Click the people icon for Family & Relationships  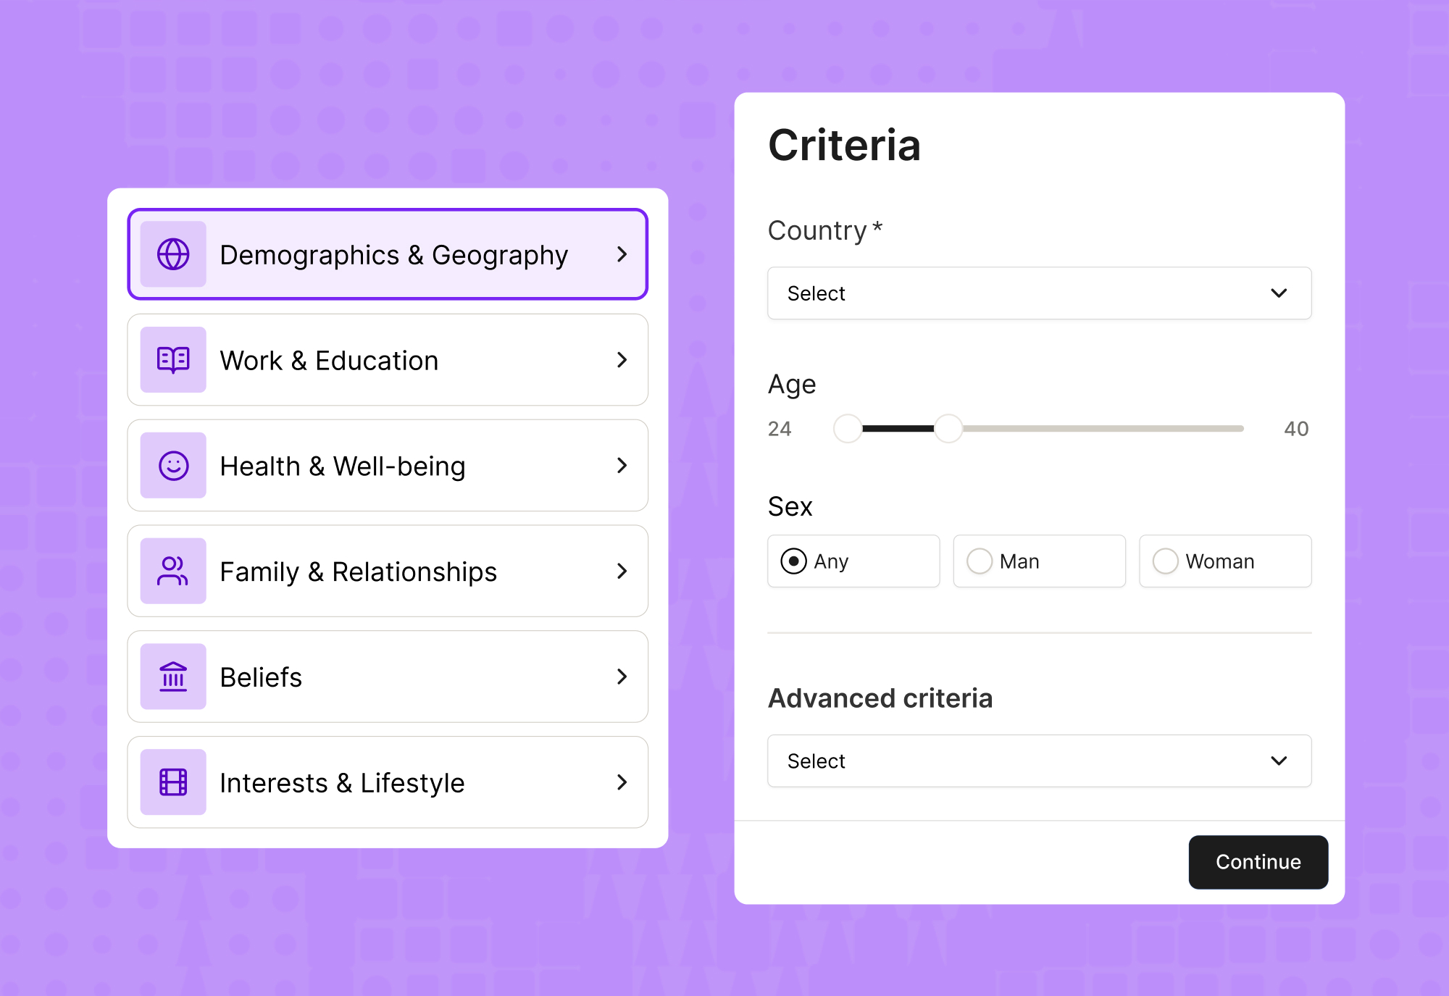click(173, 572)
